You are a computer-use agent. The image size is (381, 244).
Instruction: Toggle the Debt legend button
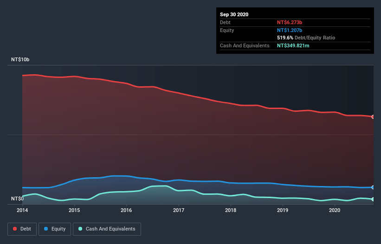pyautogui.click(x=22, y=229)
